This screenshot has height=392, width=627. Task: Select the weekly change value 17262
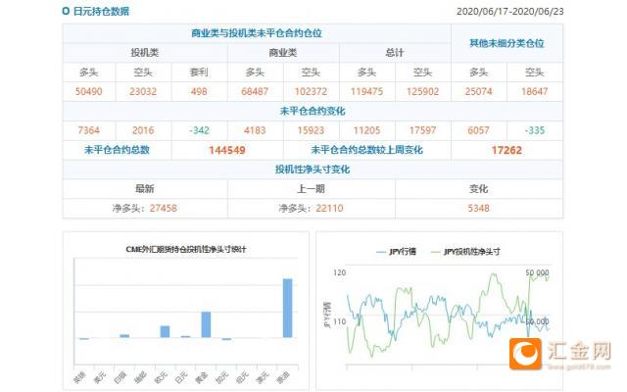(506, 150)
